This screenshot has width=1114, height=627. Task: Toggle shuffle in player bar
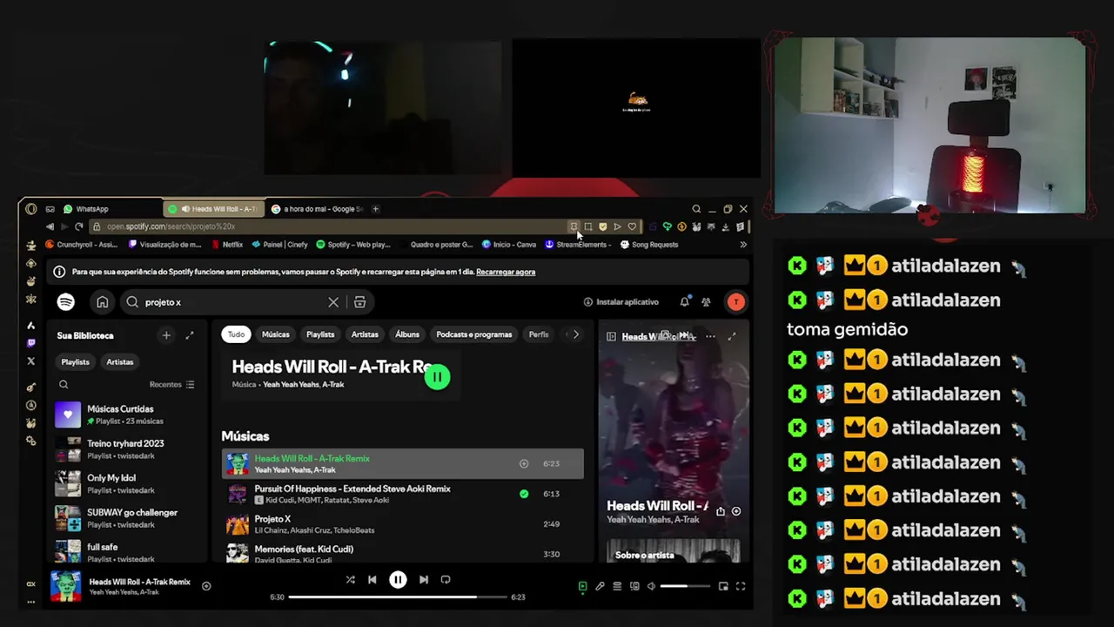pyautogui.click(x=350, y=580)
